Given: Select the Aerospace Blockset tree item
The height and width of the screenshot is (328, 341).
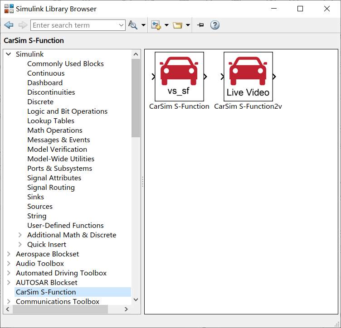Looking at the screenshot, I should pos(48,254).
